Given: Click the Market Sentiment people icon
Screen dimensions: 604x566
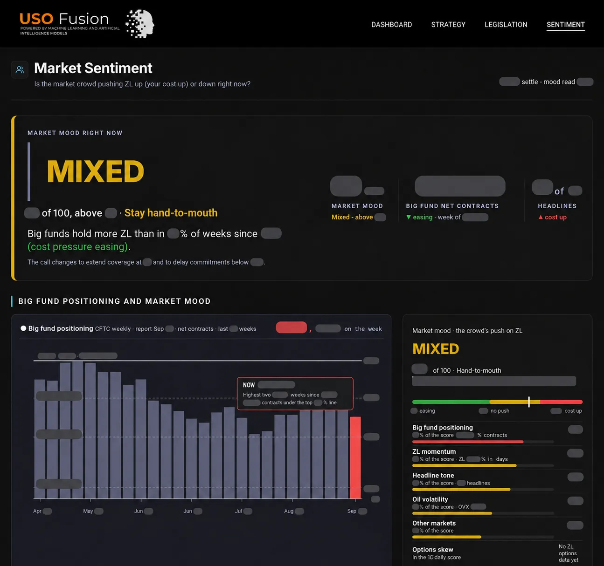Looking at the screenshot, I should pos(20,70).
